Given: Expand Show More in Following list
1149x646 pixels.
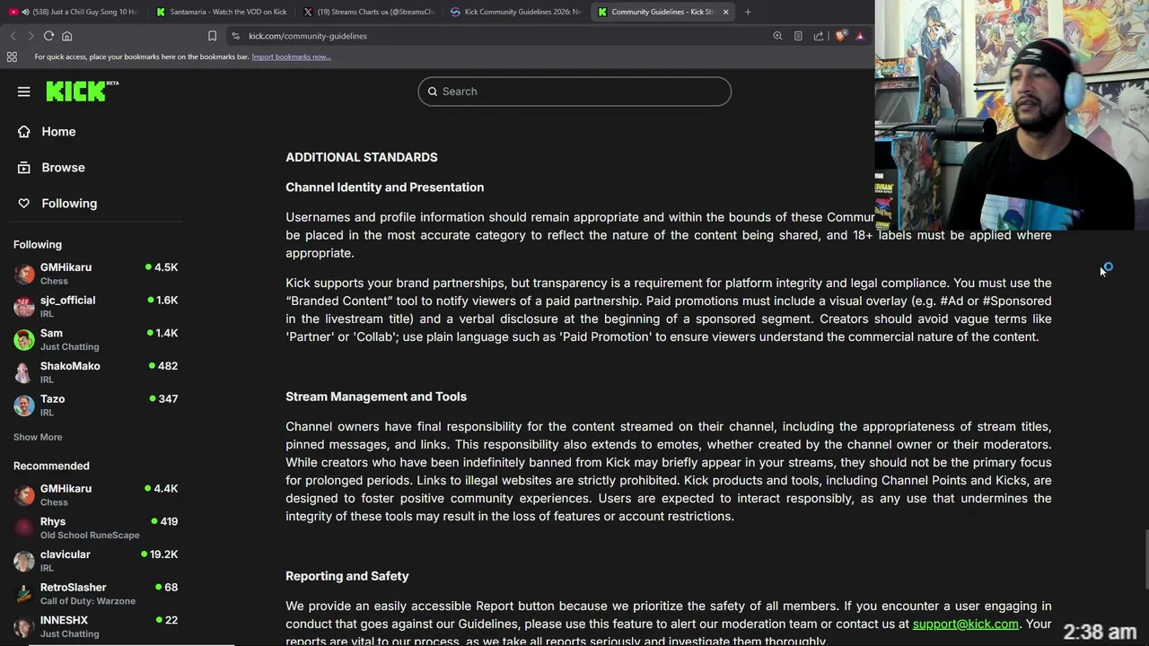Looking at the screenshot, I should click(x=38, y=437).
